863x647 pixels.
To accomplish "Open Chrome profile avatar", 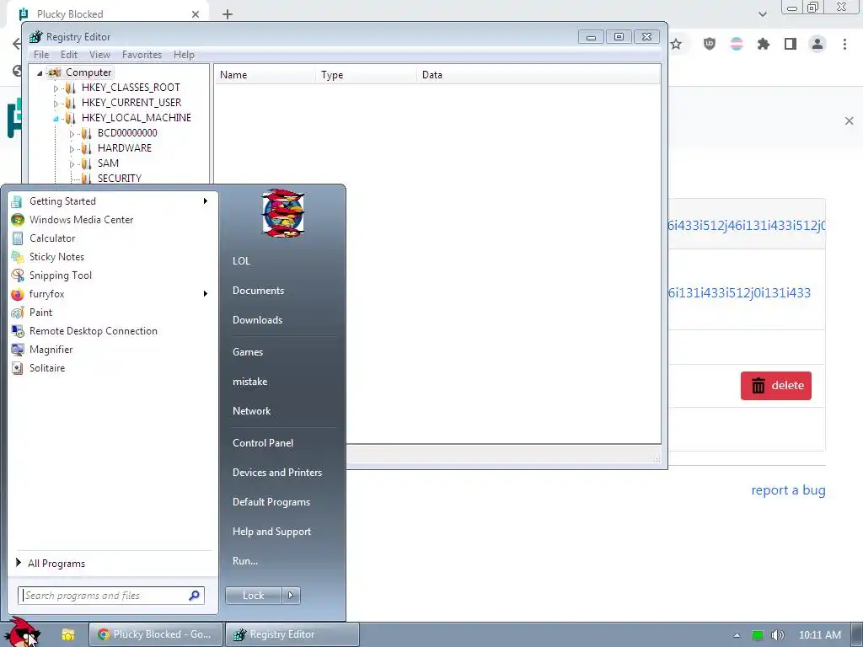I will coord(817,44).
